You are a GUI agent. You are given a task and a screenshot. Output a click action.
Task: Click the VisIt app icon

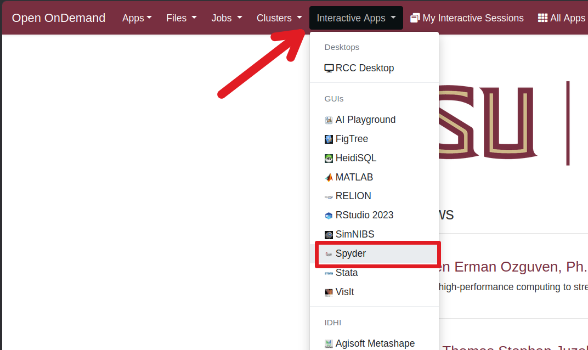(x=329, y=292)
